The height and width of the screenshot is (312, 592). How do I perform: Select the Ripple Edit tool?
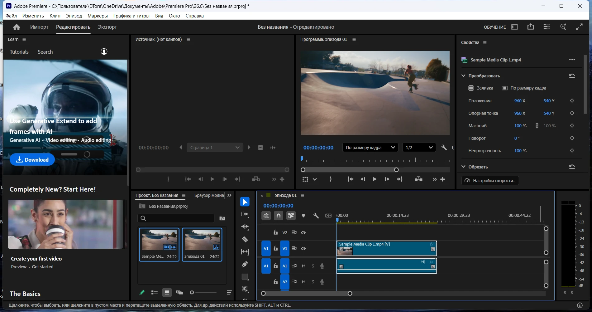245,227
